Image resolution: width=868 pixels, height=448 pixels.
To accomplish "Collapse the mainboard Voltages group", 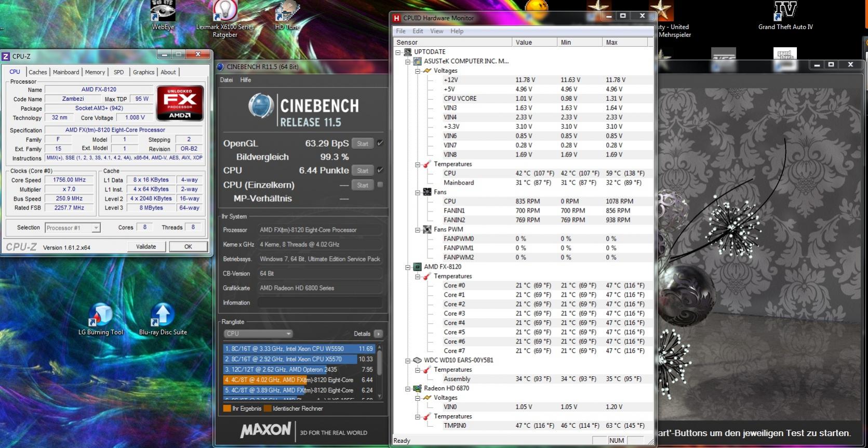I will 418,71.
